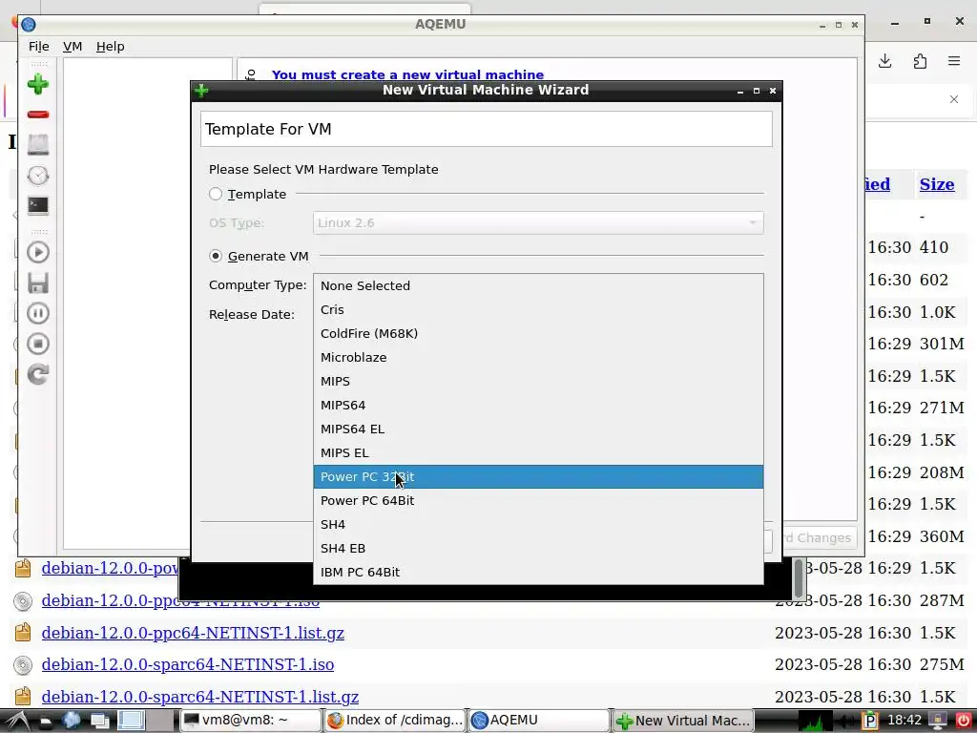Click the web browser globe icon in taskbar
Screen dimensions: 977x733
click(x=71, y=721)
